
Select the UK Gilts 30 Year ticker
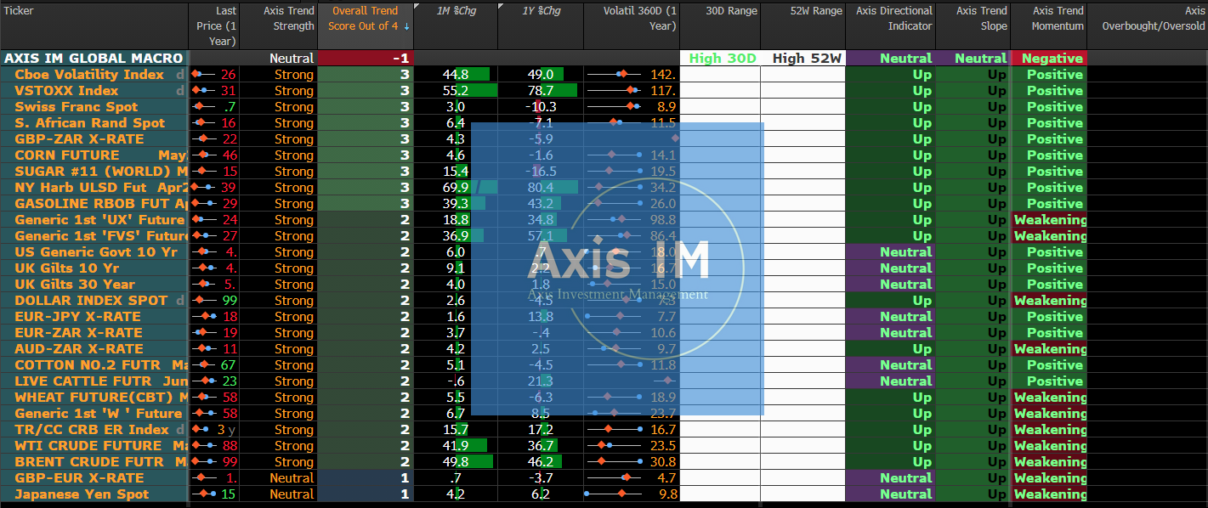point(75,285)
